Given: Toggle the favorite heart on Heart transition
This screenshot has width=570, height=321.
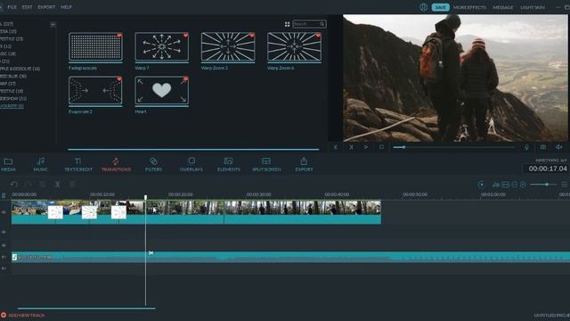Looking at the screenshot, I should point(185,79).
